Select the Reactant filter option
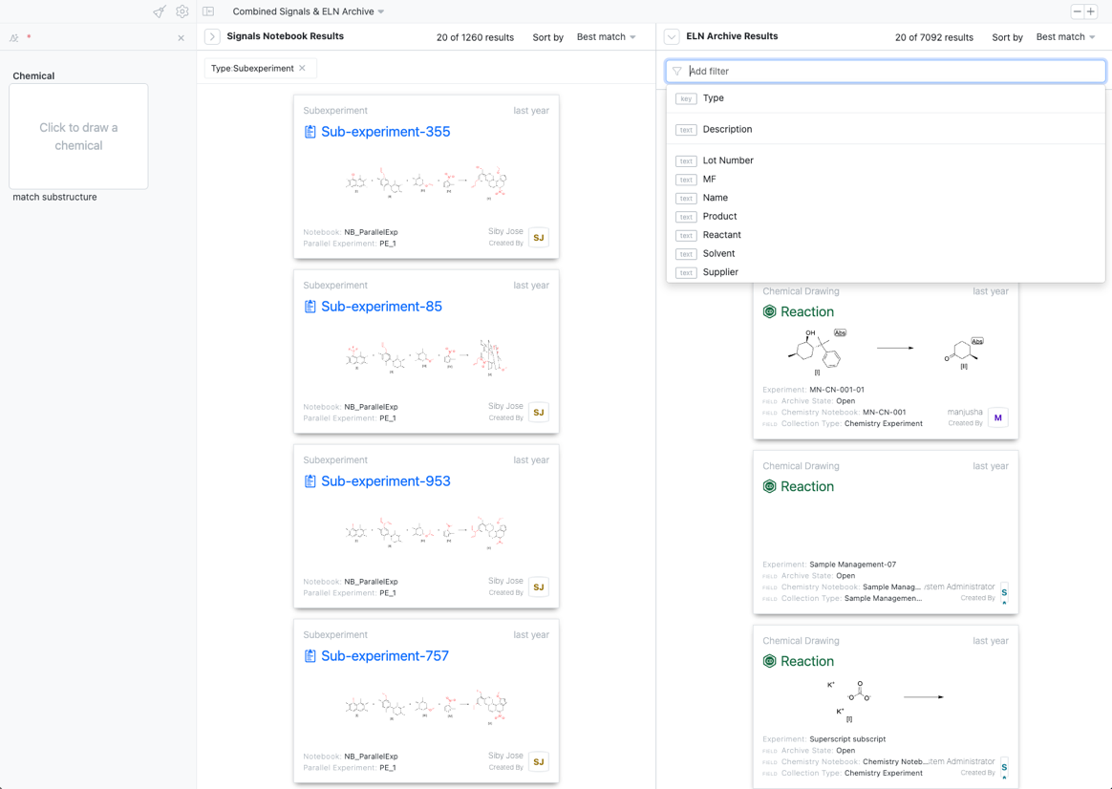1112x789 pixels. [x=885, y=235]
